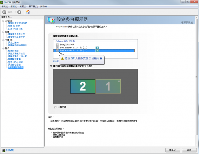Screen dimensions: 199x154
Task: Collapse the 3D 設定 tree group
Action: [x=3, y=21]
